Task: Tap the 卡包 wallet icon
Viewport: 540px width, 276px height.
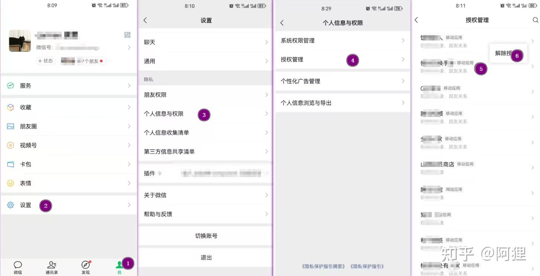Action: click(10, 164)
